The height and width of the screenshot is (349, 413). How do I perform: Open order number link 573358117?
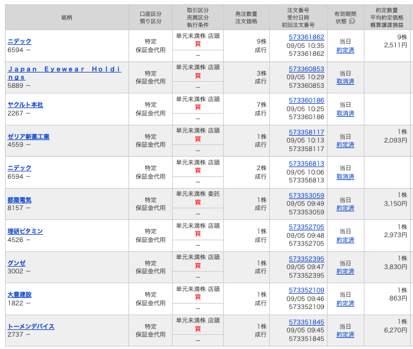pyautogui.click(x=306, y=132)
